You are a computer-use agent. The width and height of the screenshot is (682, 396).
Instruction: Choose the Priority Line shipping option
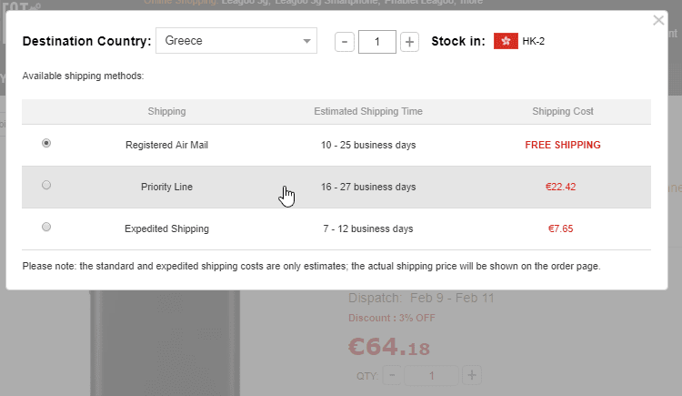pyautogui.click(x=46, y=185)
